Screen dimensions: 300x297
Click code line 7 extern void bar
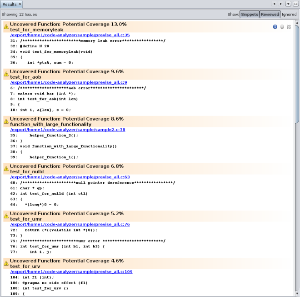[x=43, y=93]
